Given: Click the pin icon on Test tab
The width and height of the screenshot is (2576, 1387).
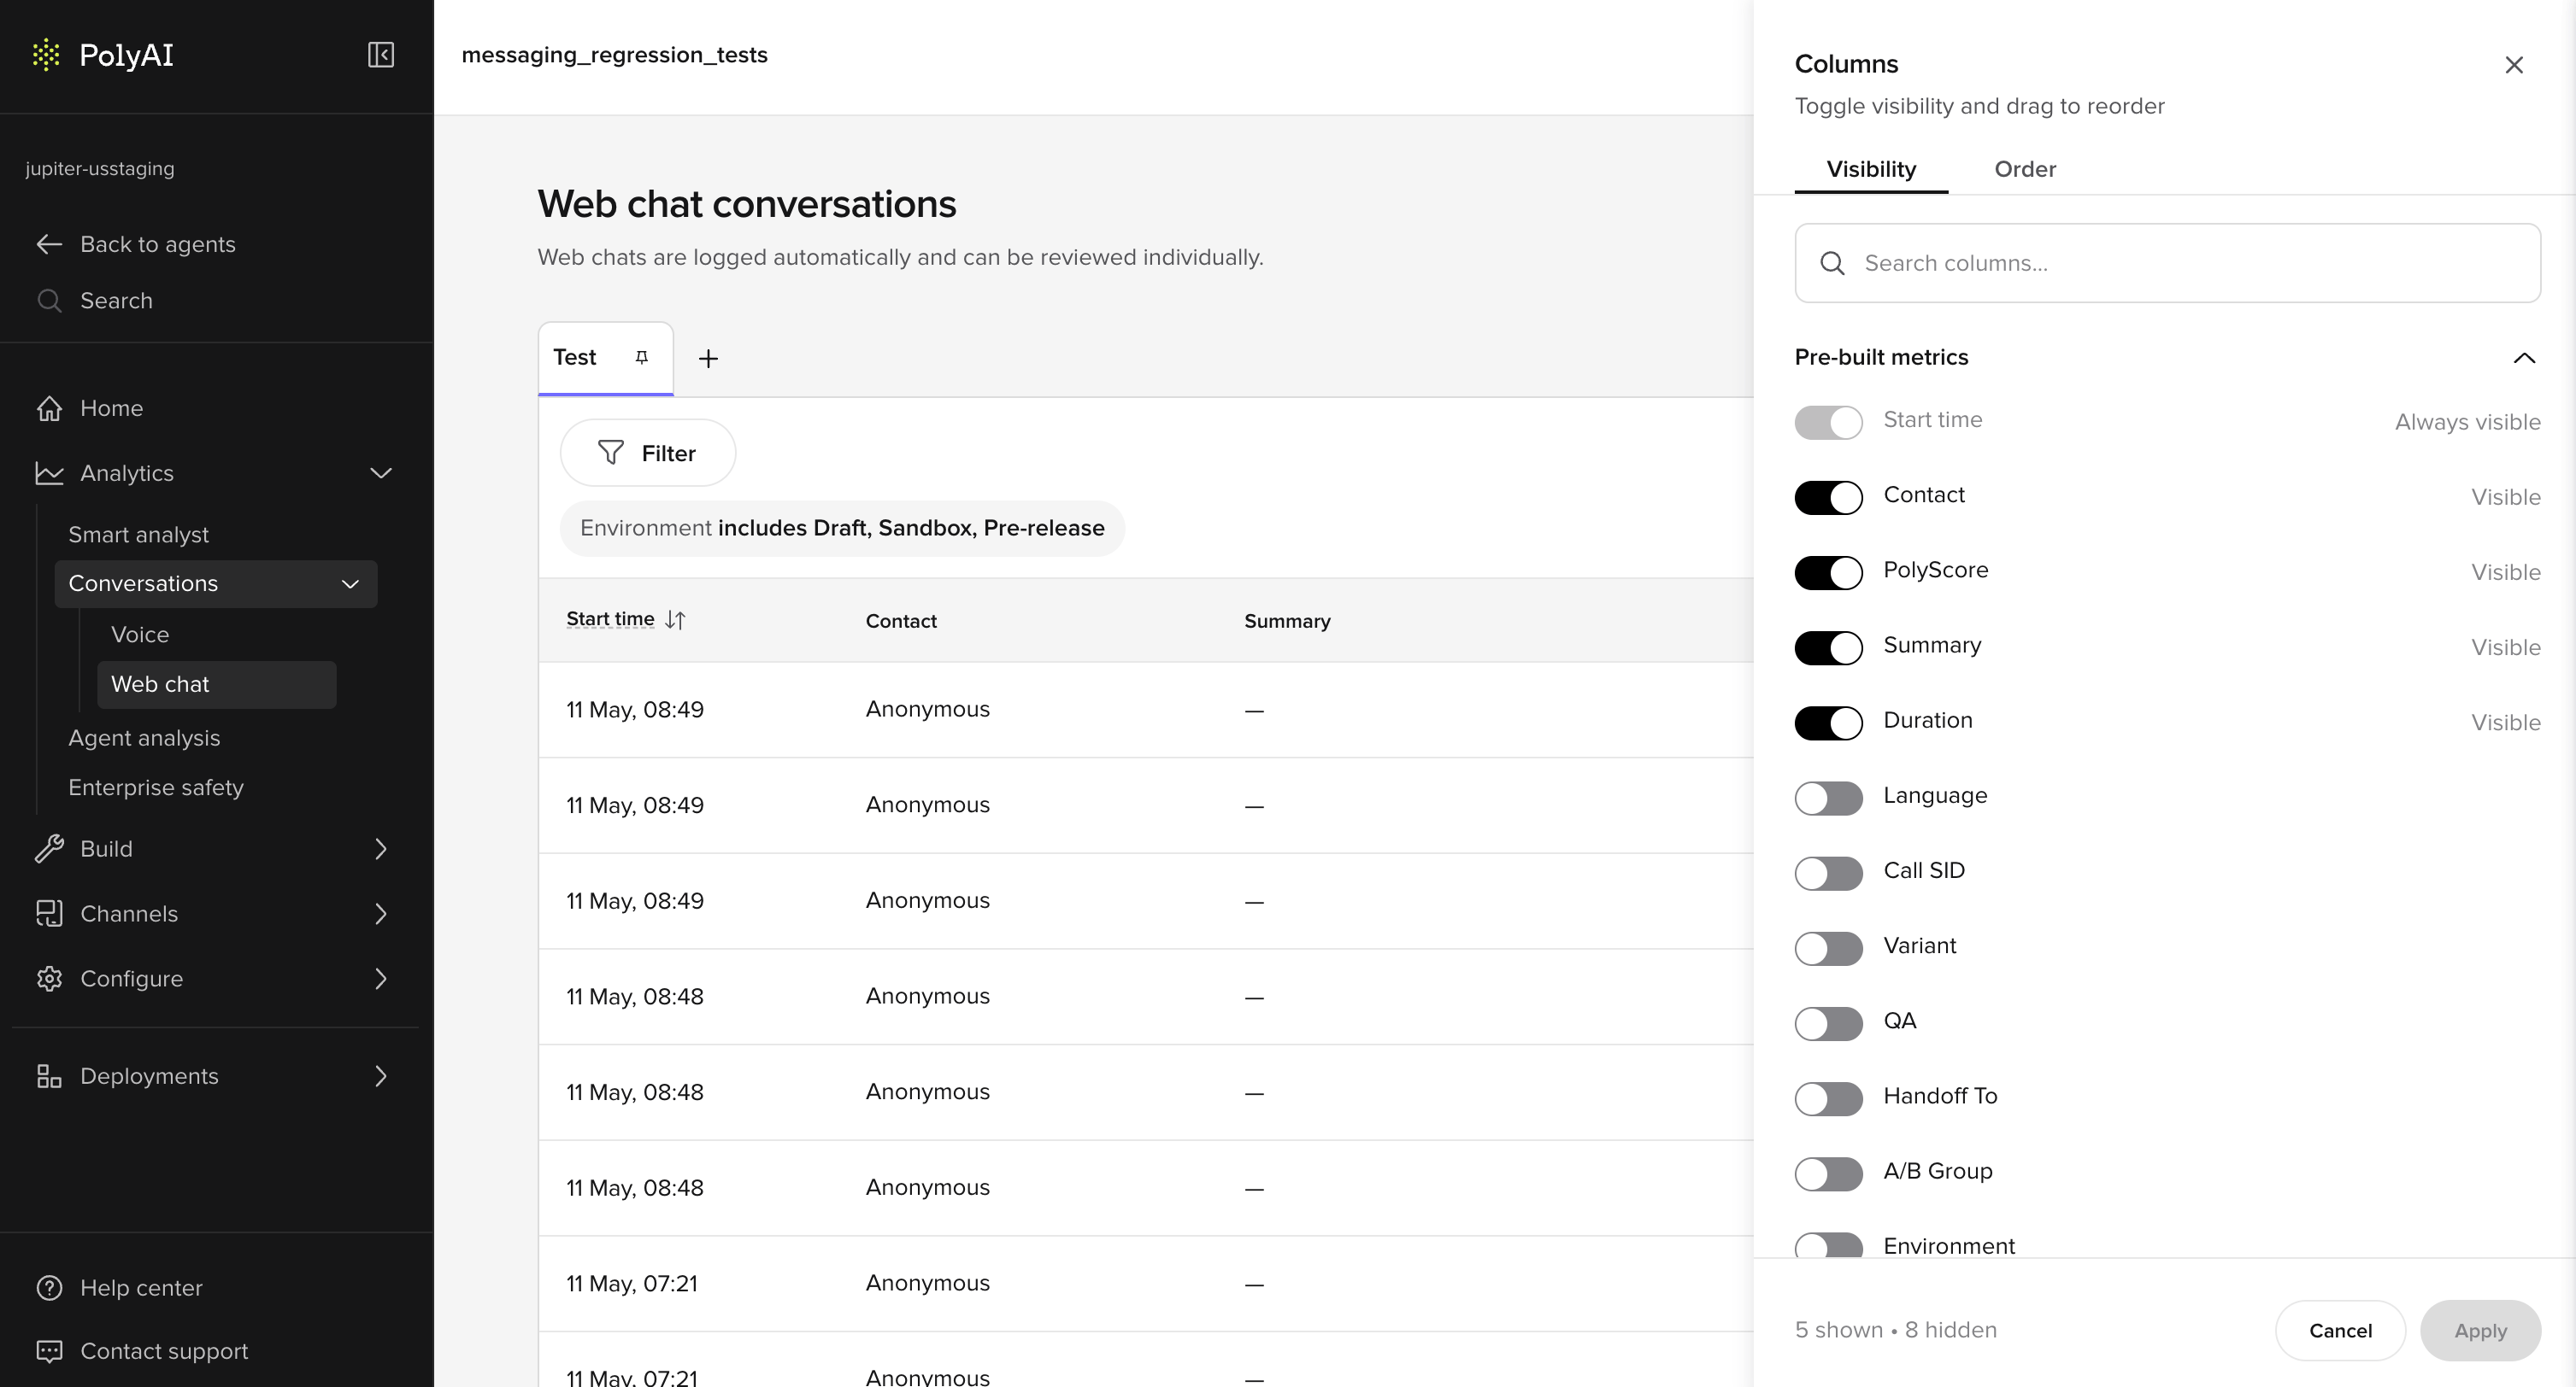Looking at the screenshot, I should pos(642,358).
